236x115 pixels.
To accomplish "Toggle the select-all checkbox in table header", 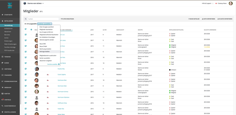I will click(26, 29).
